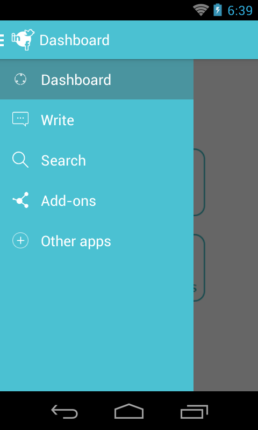Tap the Wi-Fi status icon

[201, 10]
